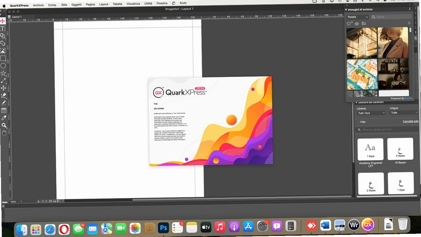Select the four-arrow move tool below the Line tool
Image resolution: width=421 pixels, height=237 pixels.
coord(4,88)
